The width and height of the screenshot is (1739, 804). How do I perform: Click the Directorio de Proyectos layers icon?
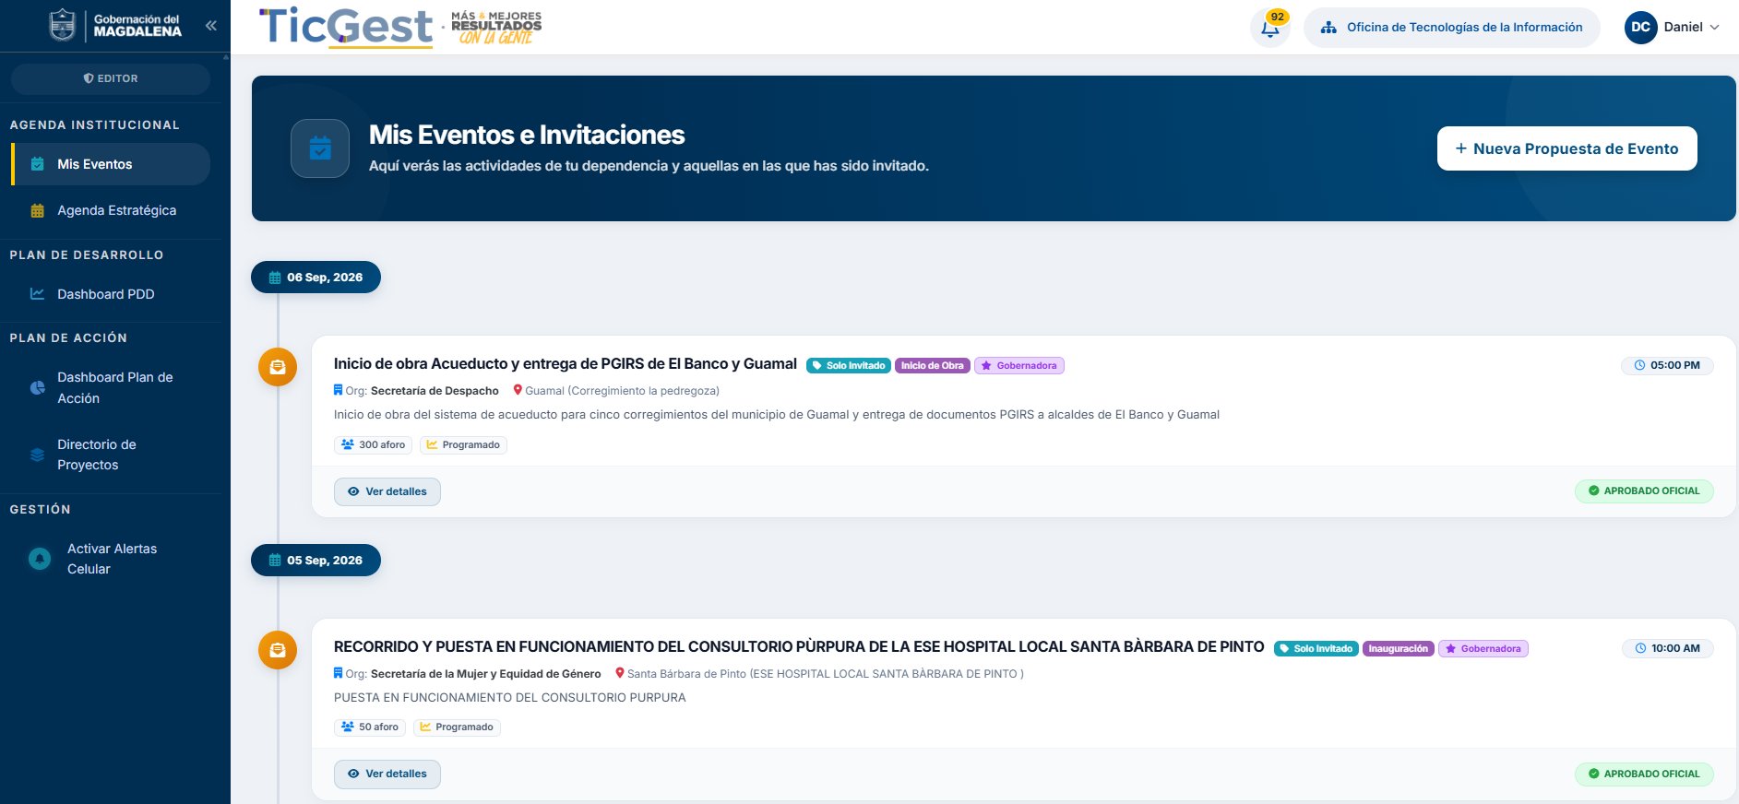[x=38, y=455]
